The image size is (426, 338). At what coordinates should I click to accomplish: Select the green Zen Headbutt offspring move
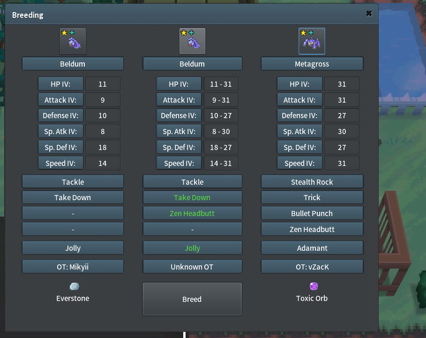click(x=192, y=213)
